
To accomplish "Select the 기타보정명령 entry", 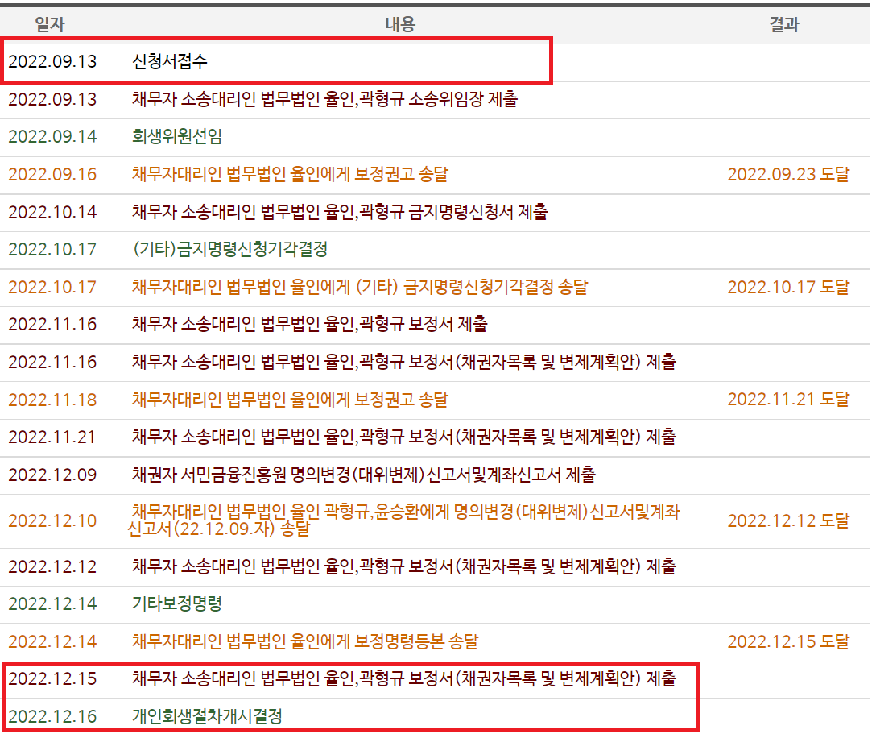I will pyautogui.click(x=177, y=603).
